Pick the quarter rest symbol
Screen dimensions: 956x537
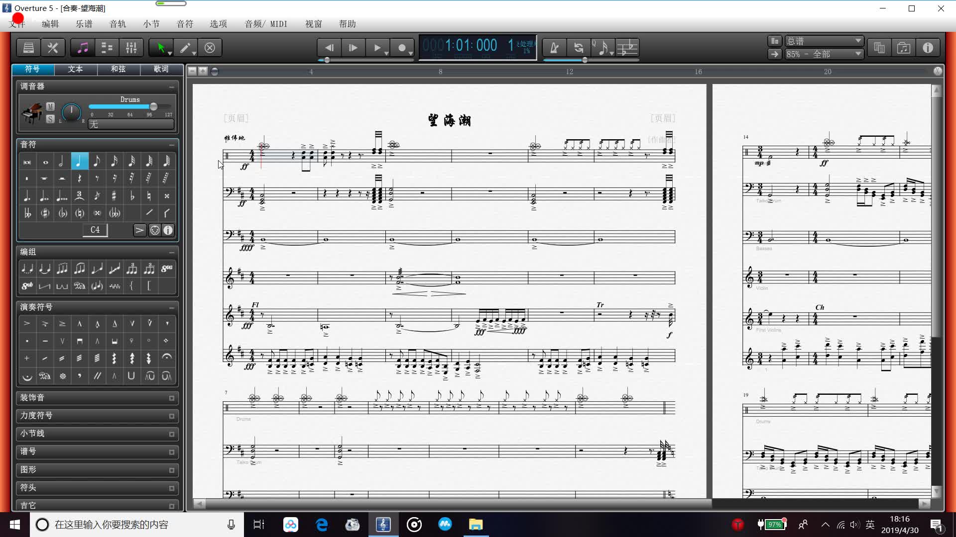(79, 178)
